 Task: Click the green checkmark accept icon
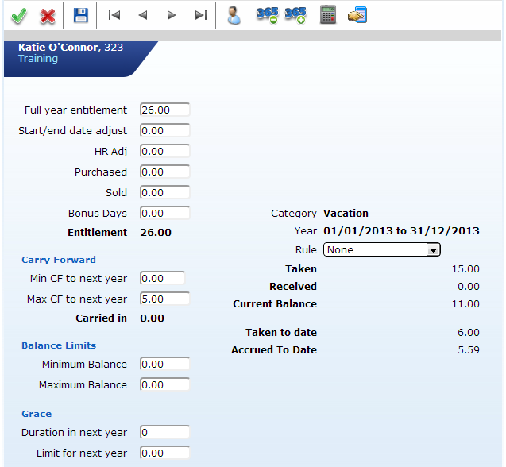tap(19, 15)
